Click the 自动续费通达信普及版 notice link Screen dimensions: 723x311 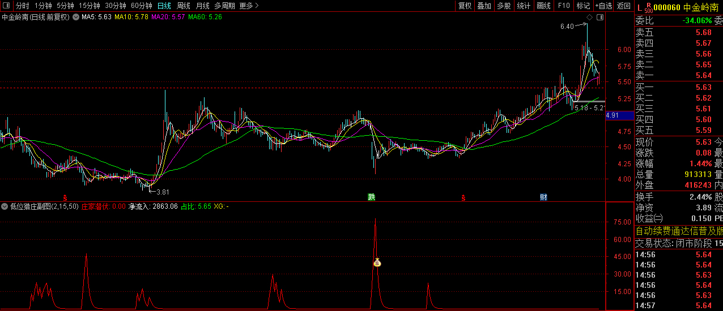(679, 231)
